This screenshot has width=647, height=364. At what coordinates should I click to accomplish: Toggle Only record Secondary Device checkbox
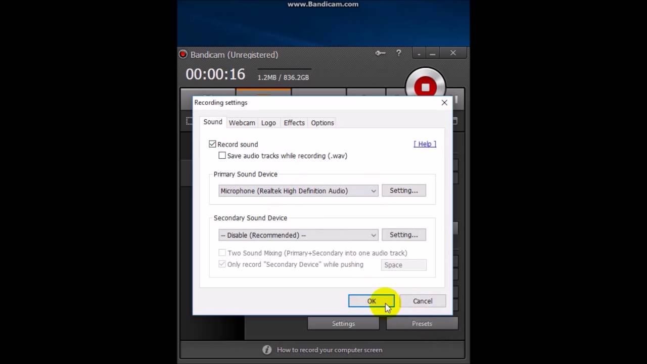pyautogui.click(x=222, y=264)
